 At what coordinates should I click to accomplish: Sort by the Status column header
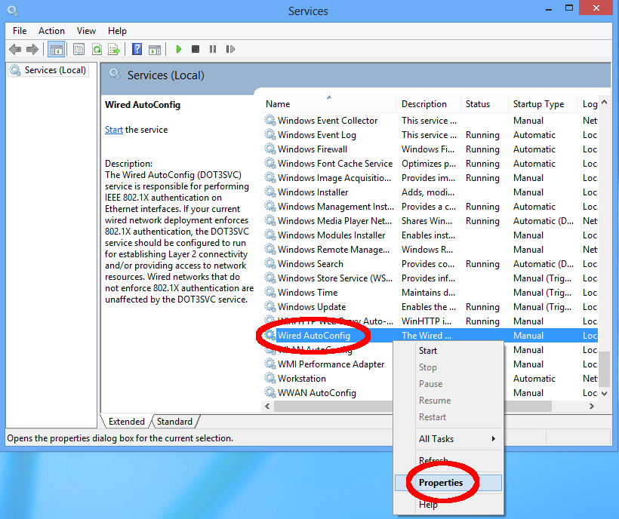click(485, 103)
